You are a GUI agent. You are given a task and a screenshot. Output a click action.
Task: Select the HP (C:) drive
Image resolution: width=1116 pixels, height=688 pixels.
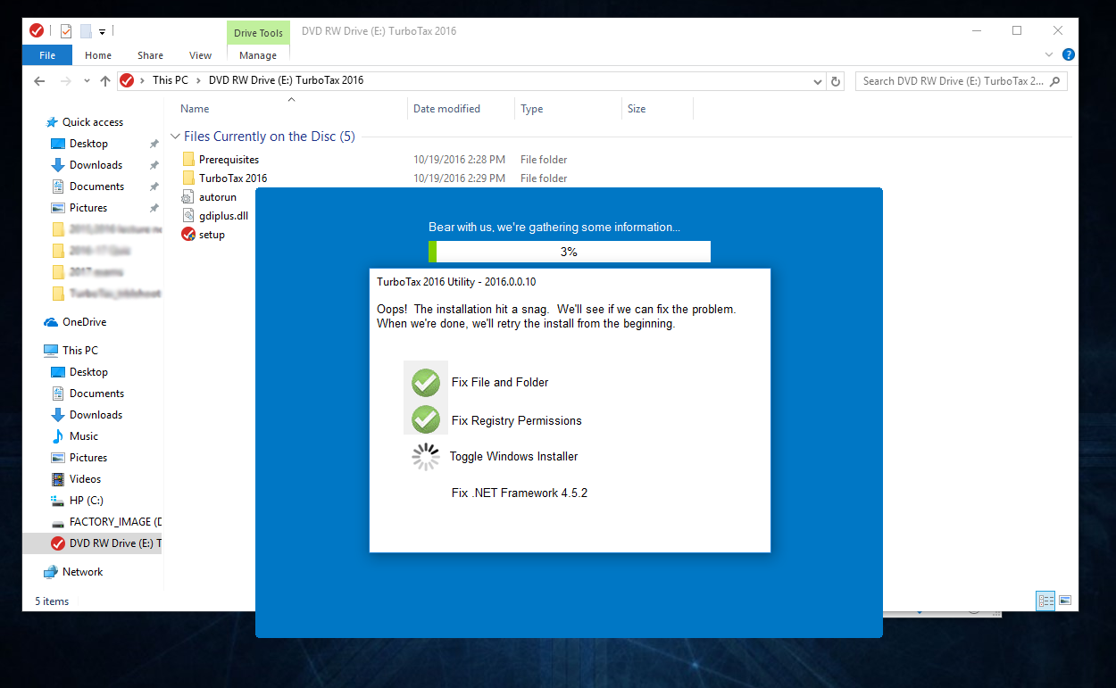pos(87,501)
